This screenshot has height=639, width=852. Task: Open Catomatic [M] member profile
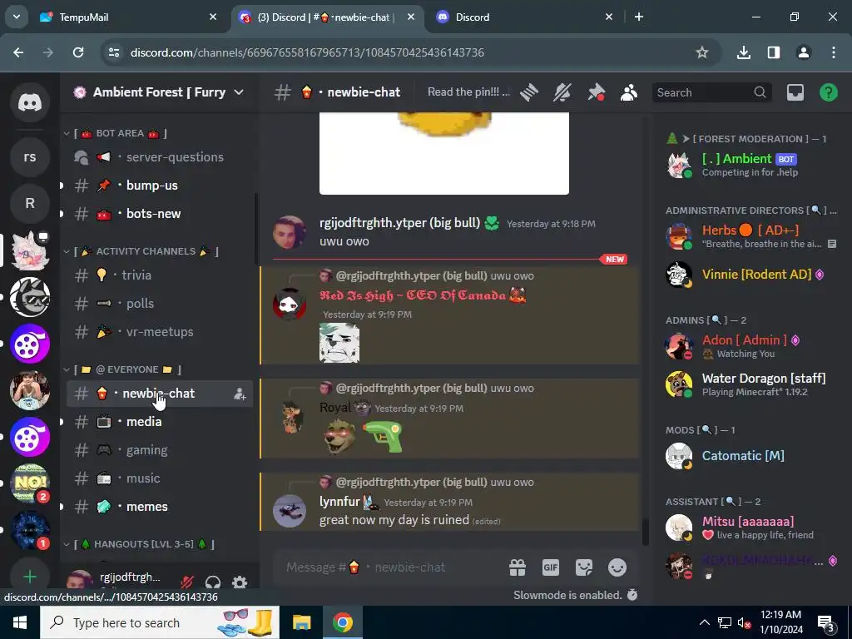751,456
